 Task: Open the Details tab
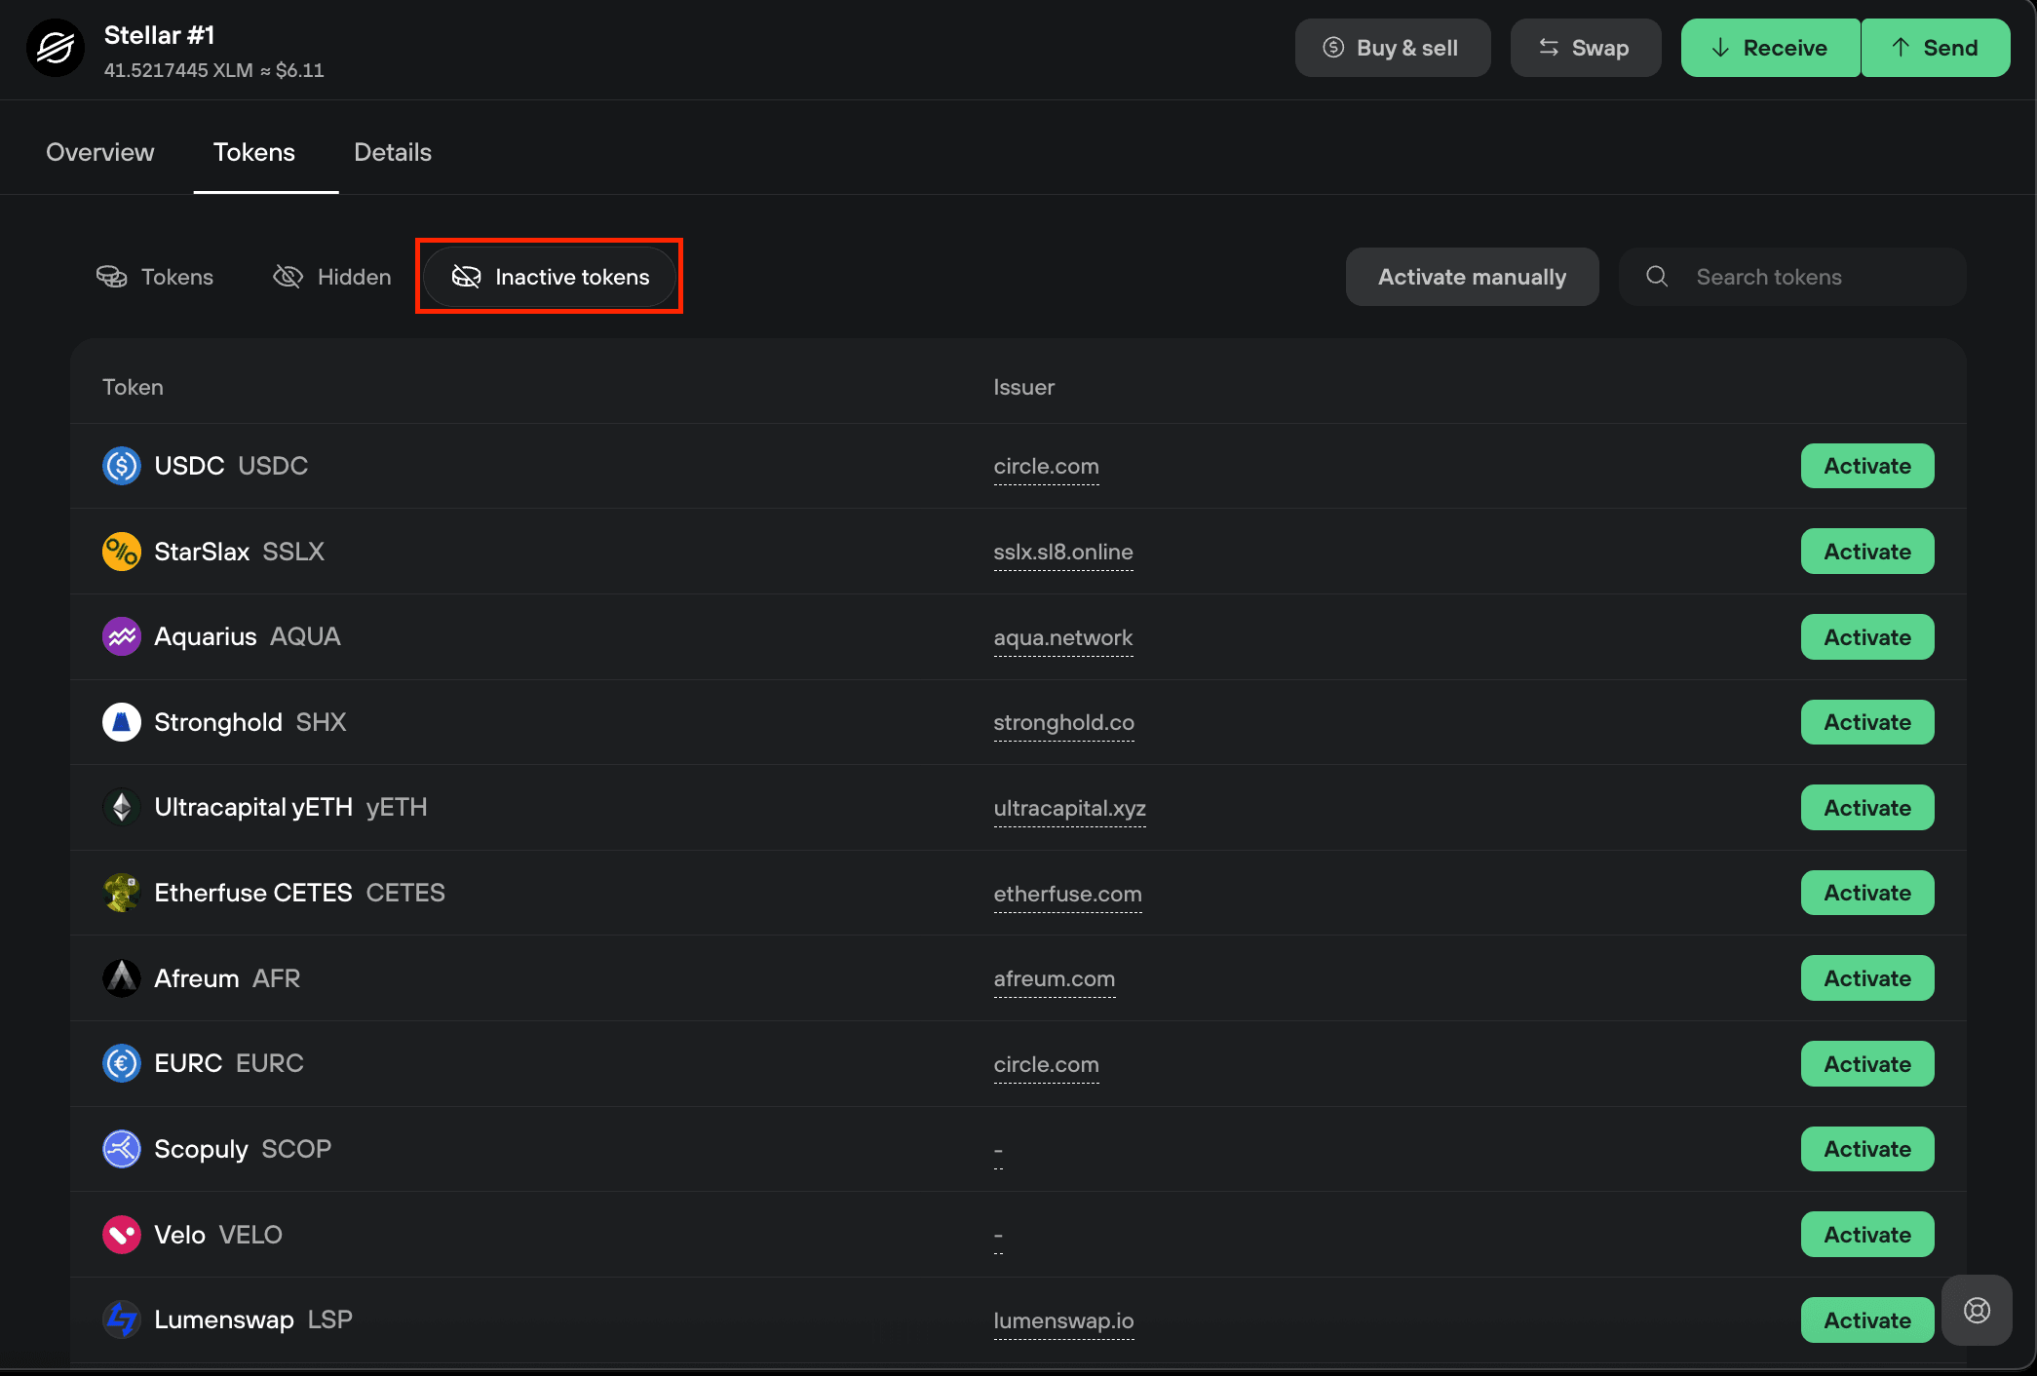pyautogui.click(x=393, y=152)
